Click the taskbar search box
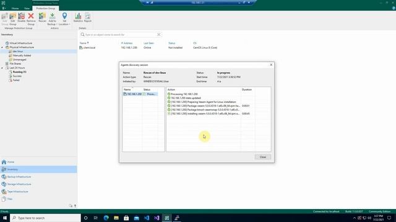 tap(45, 218)
